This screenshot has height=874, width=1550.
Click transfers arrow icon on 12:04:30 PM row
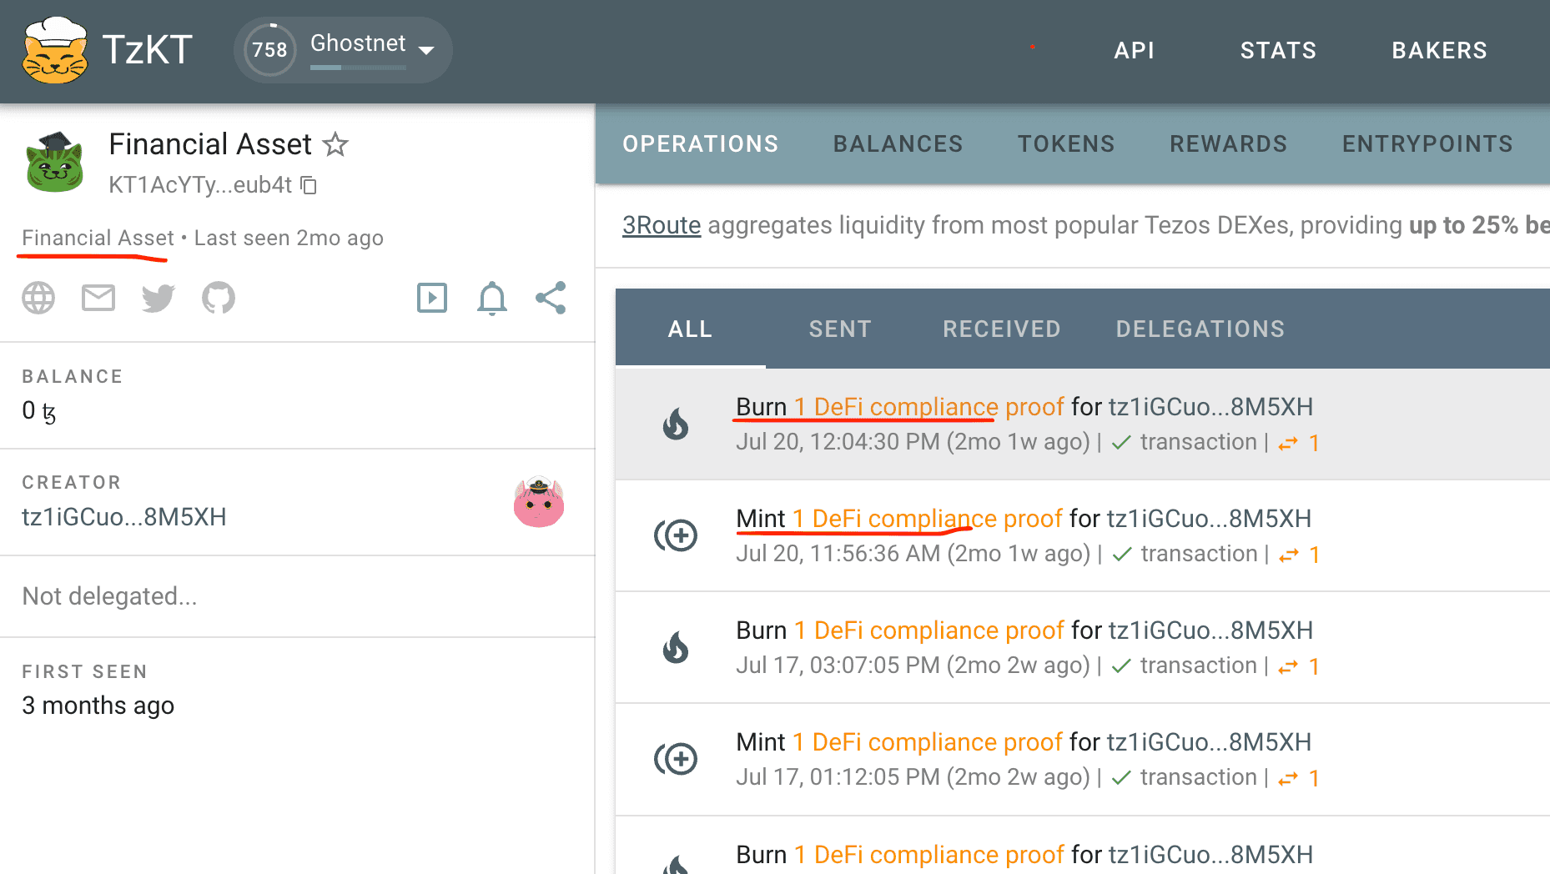point(1289,443)
